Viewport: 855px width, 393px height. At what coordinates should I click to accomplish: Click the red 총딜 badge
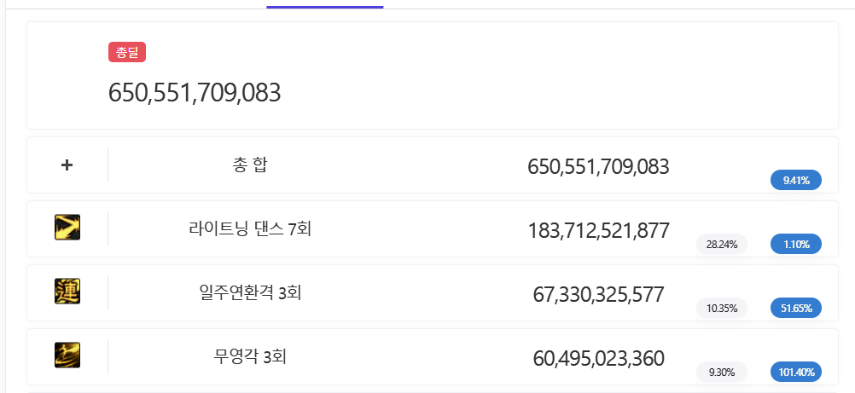click(x=127, y=52)
